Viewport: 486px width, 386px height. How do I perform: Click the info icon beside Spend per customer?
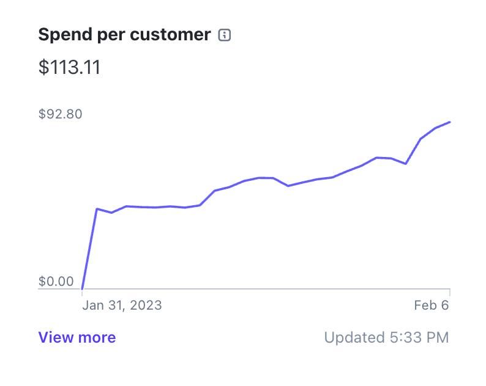click(x=225, y=35)
